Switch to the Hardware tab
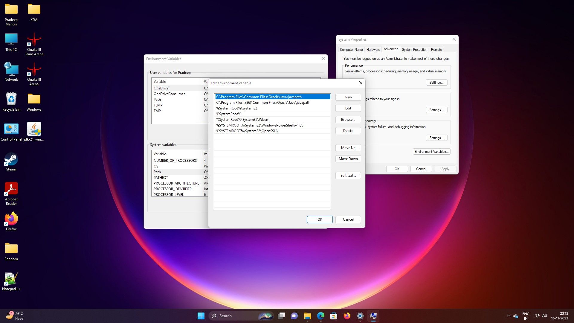The width and height of the screenshot is (574, 323). pos(373,50)
